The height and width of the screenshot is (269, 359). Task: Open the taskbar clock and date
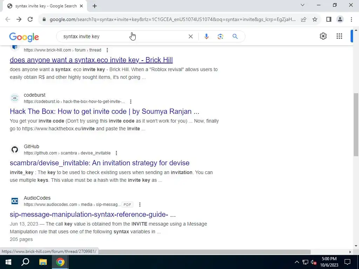pyautogui.click(x=329, y=262)
